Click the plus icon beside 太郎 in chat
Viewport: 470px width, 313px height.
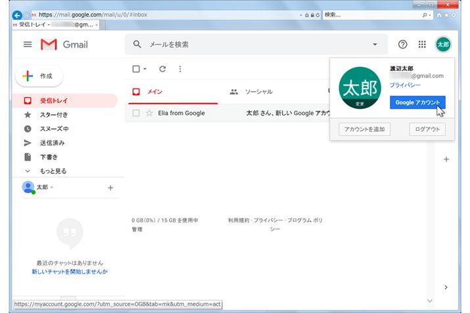[x=110, y=188]
